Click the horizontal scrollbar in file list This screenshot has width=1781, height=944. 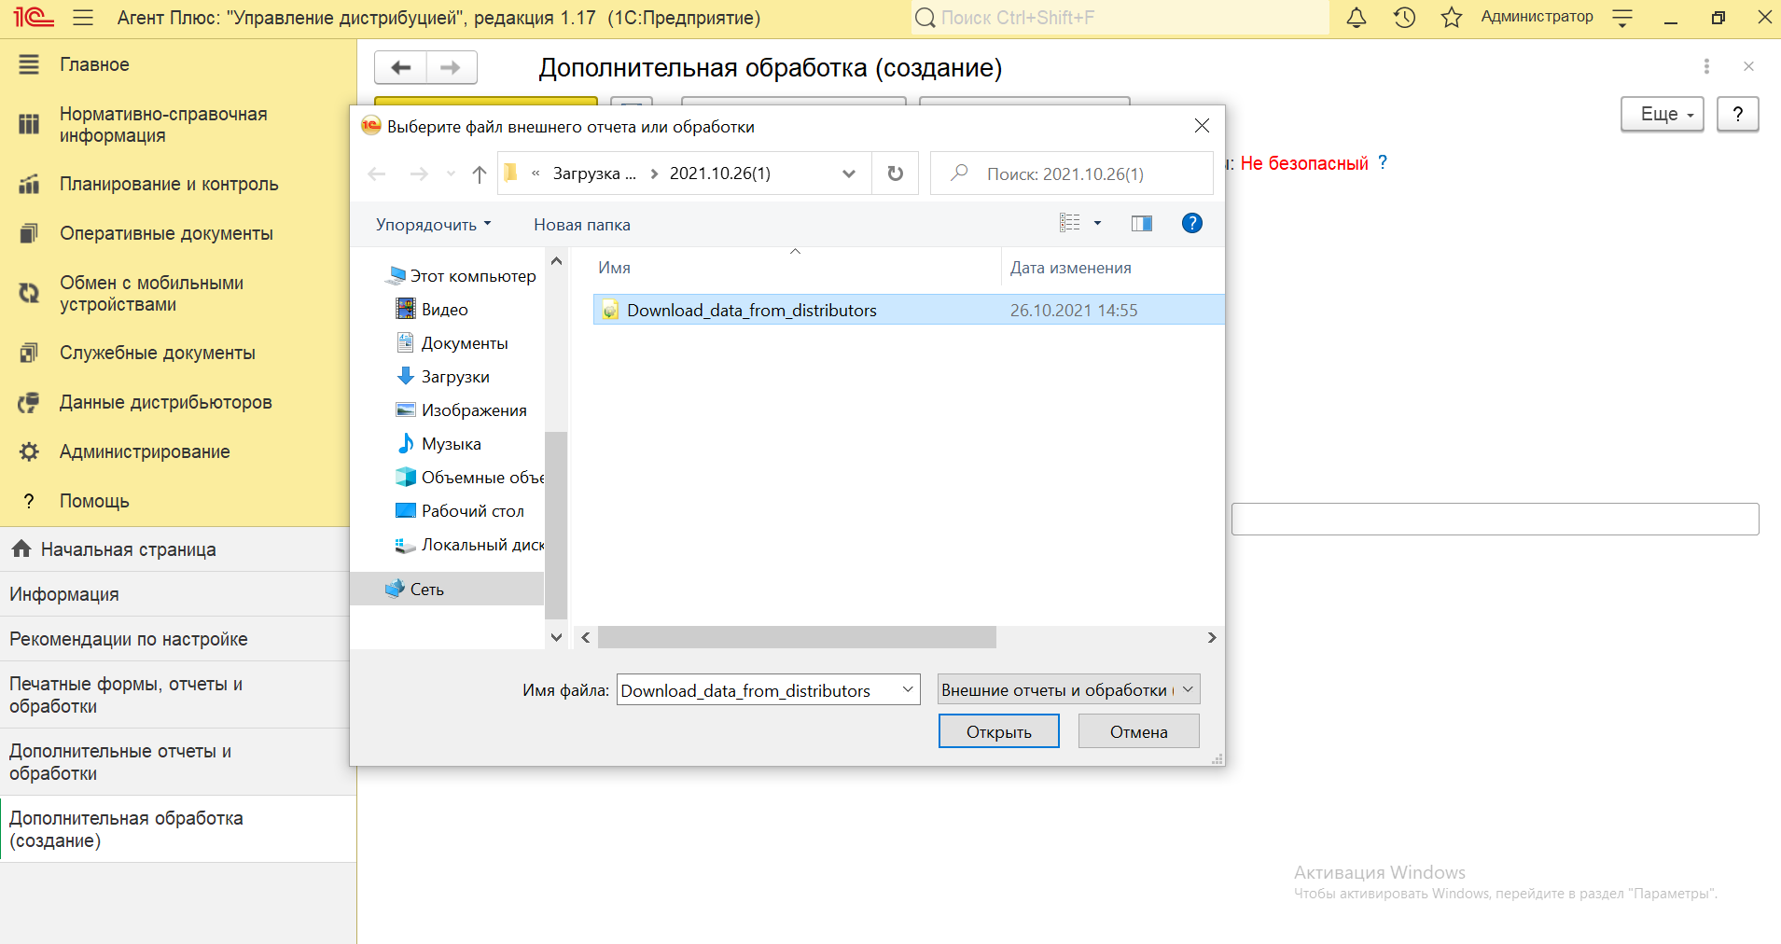pos(797,637)
